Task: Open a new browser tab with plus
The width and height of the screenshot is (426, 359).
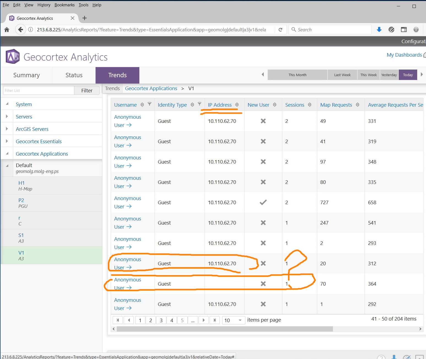Action: point(85,18)
